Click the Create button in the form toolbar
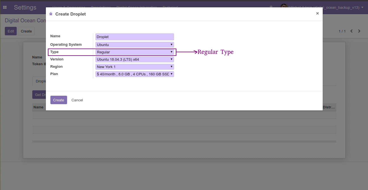This screenshot has width=368, height=190. (26, 31)
